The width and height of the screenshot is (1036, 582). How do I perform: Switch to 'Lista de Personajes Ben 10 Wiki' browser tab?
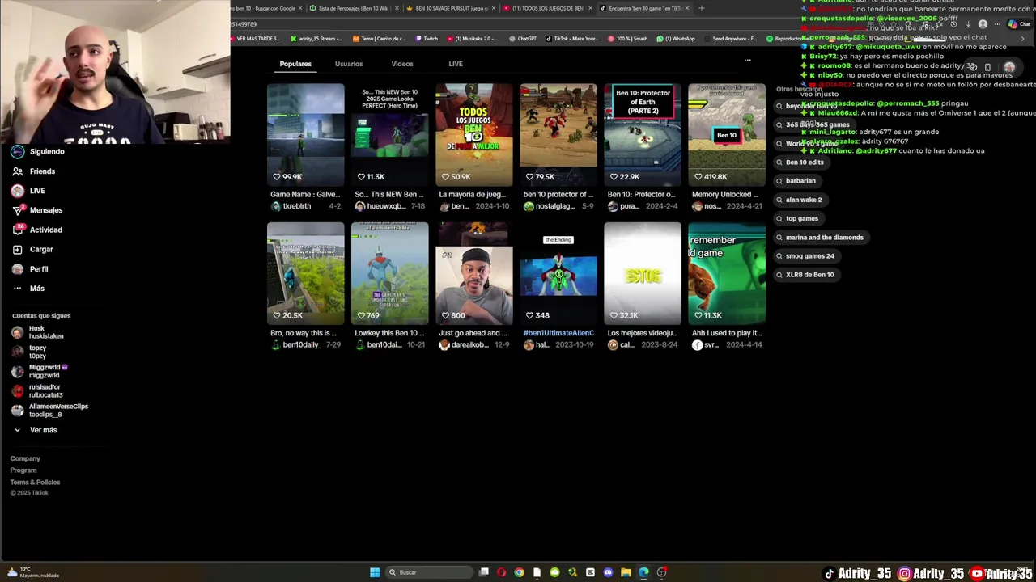(354, 8)
